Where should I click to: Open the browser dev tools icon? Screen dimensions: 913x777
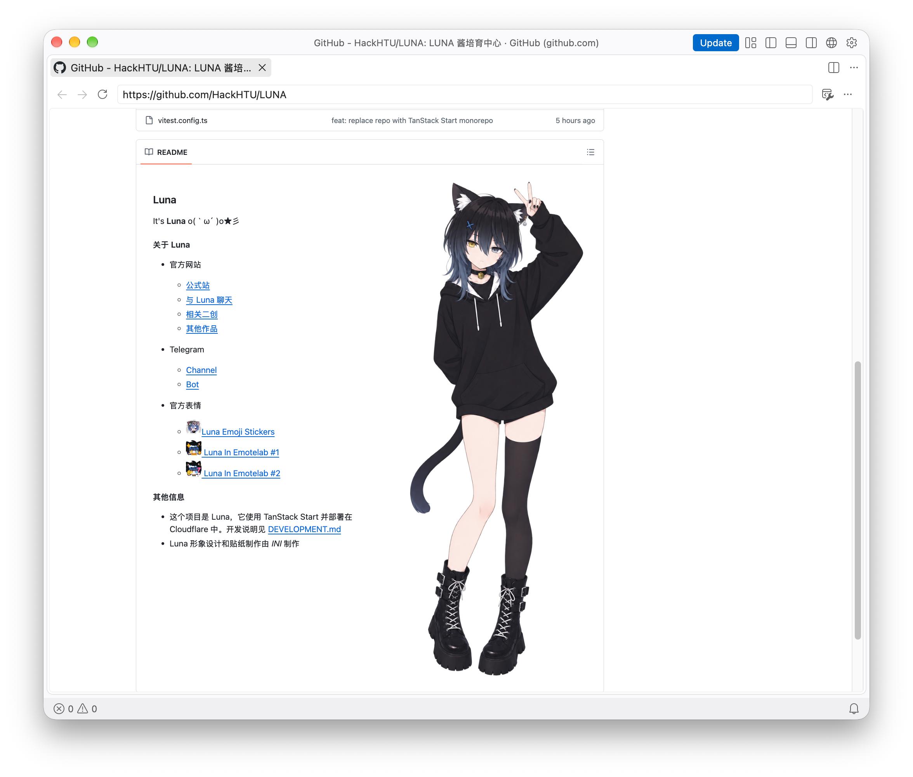(x=828, y=95)
